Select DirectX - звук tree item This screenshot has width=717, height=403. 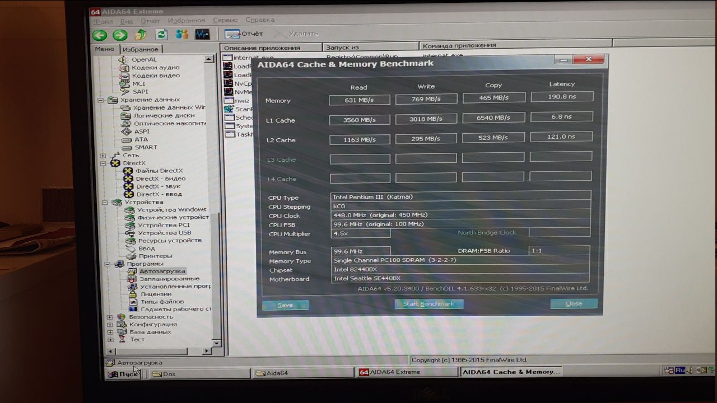(x=159, y=186)
